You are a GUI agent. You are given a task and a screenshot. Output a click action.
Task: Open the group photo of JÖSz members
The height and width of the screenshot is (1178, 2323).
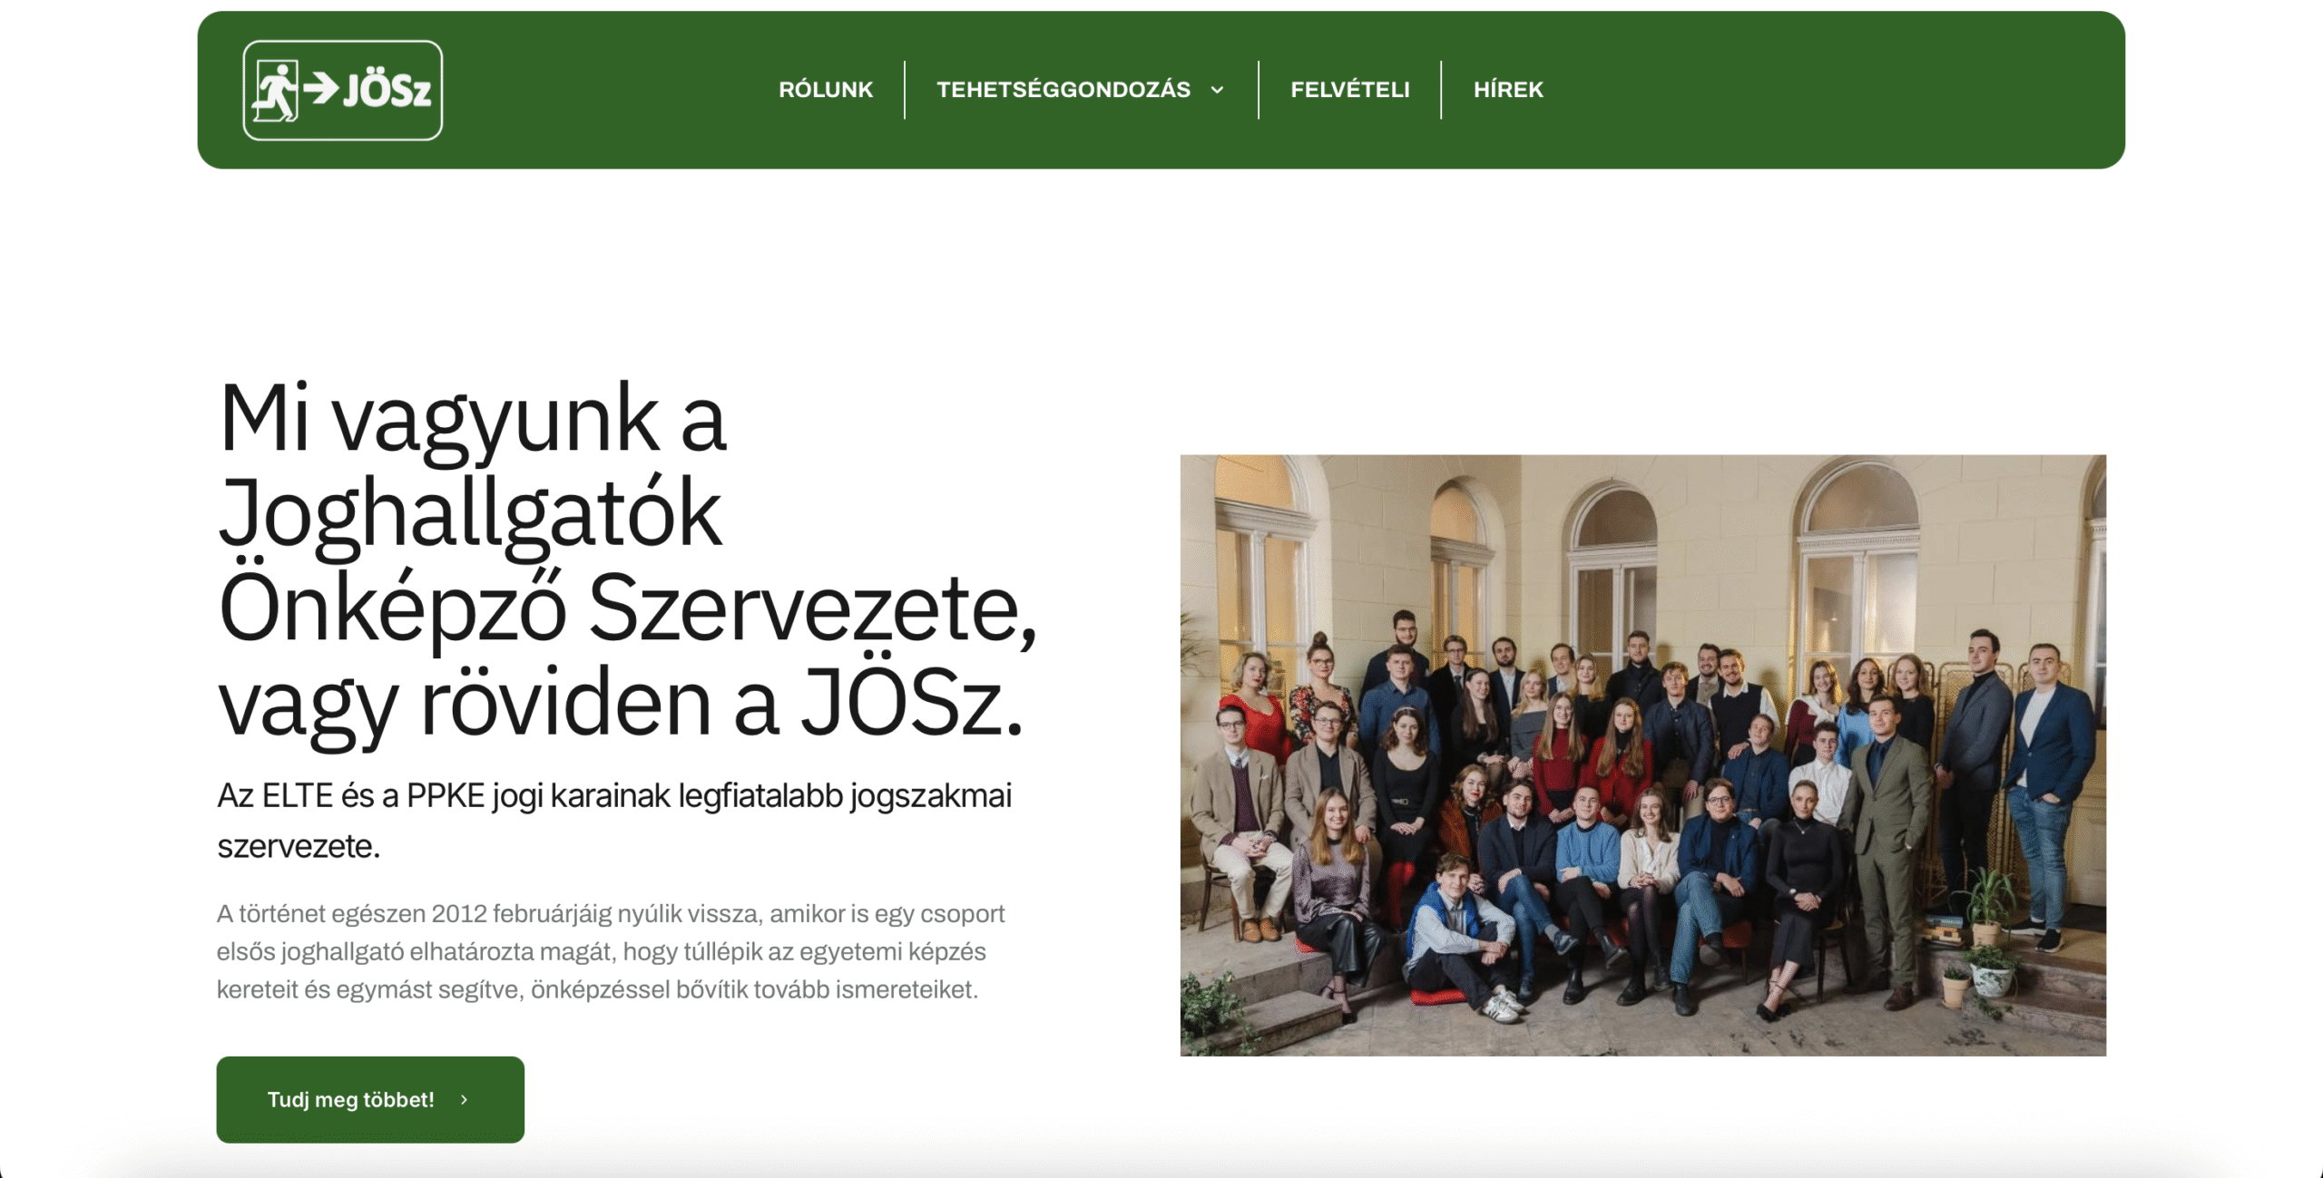point(1642,755)
